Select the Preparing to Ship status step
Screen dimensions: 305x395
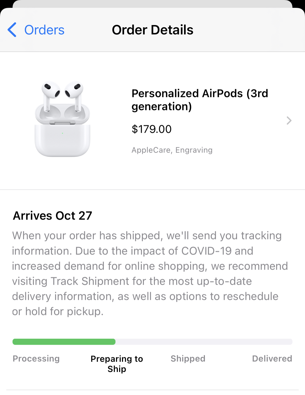coord(117,364)
